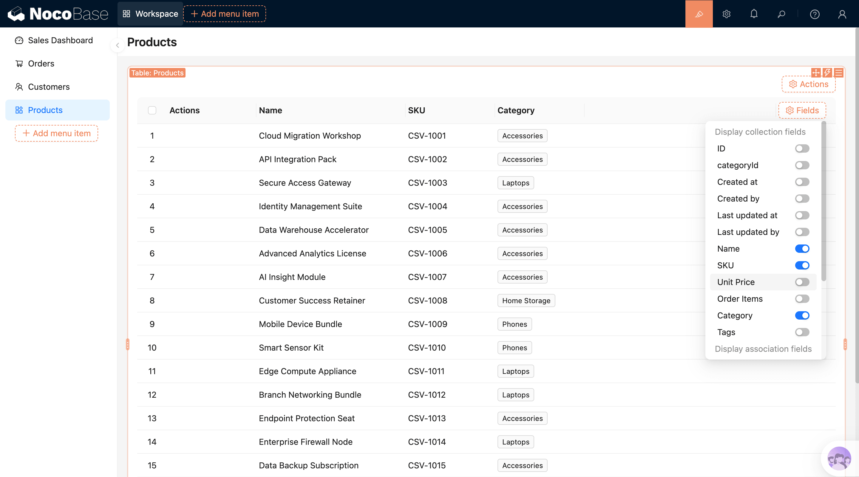Viewport: 859px width, 477px height.
Task: Click the UI editor highlighter icon
Action: [699, 14]
